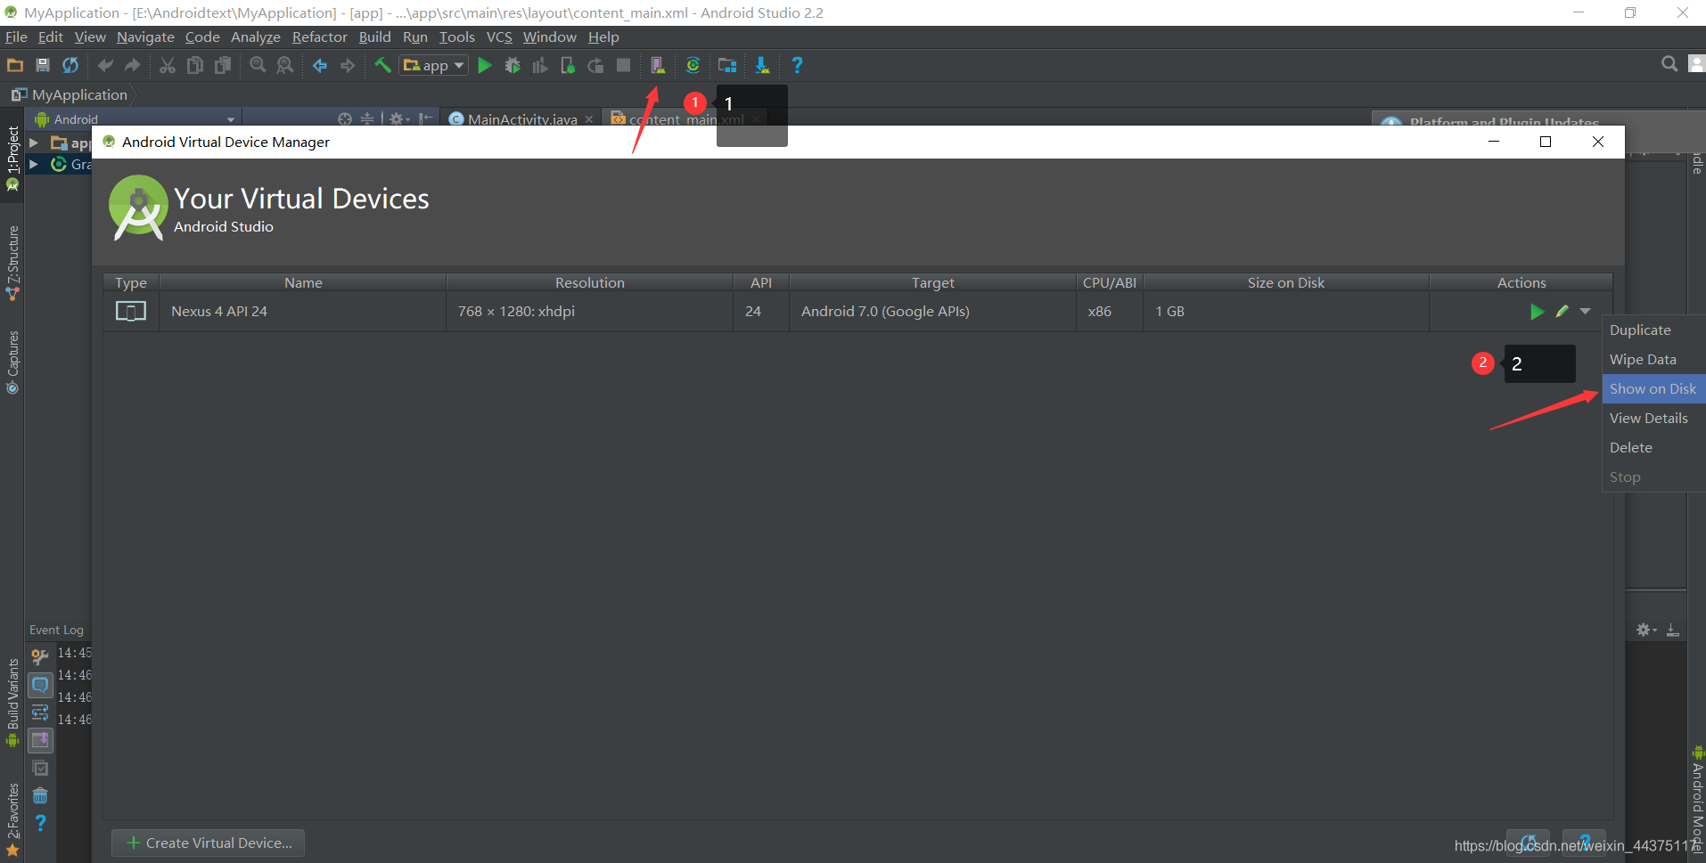Click the Help question mark in the main toolbar
The image size is (1706, 863).
click(x=797, y=65)
